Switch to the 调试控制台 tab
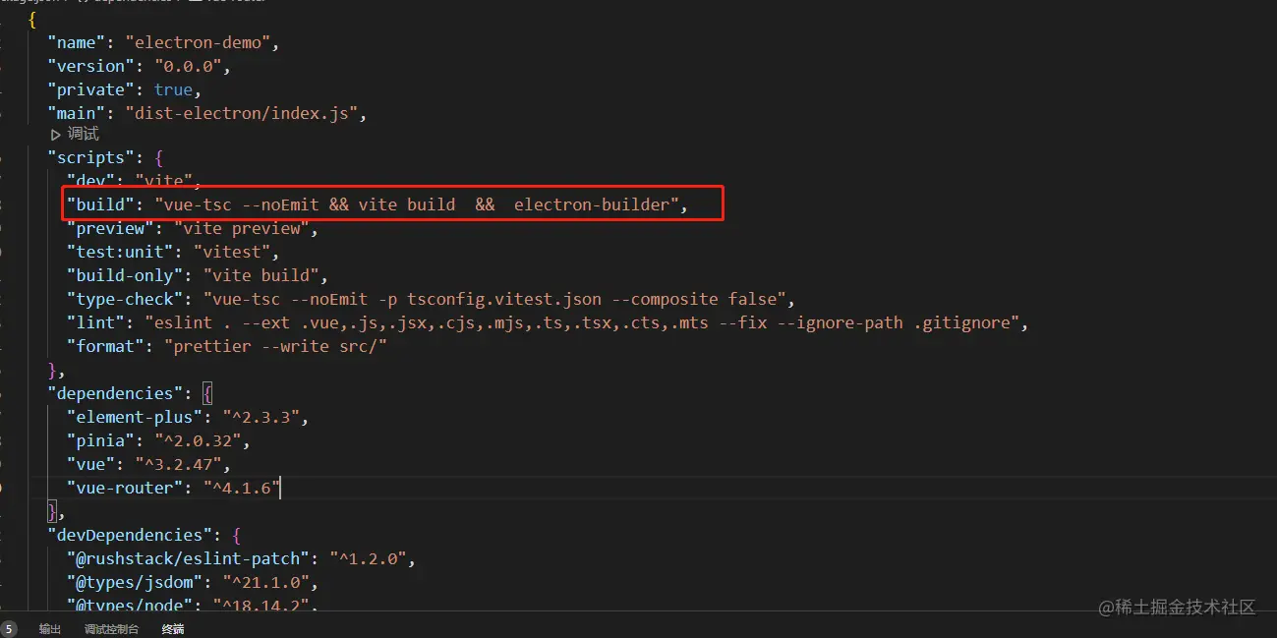The height and width of the screenshot is (638, 1277). [x=111, y=629]
